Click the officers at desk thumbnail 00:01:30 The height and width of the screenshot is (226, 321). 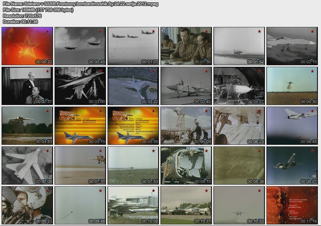click(x=186, y=46)
